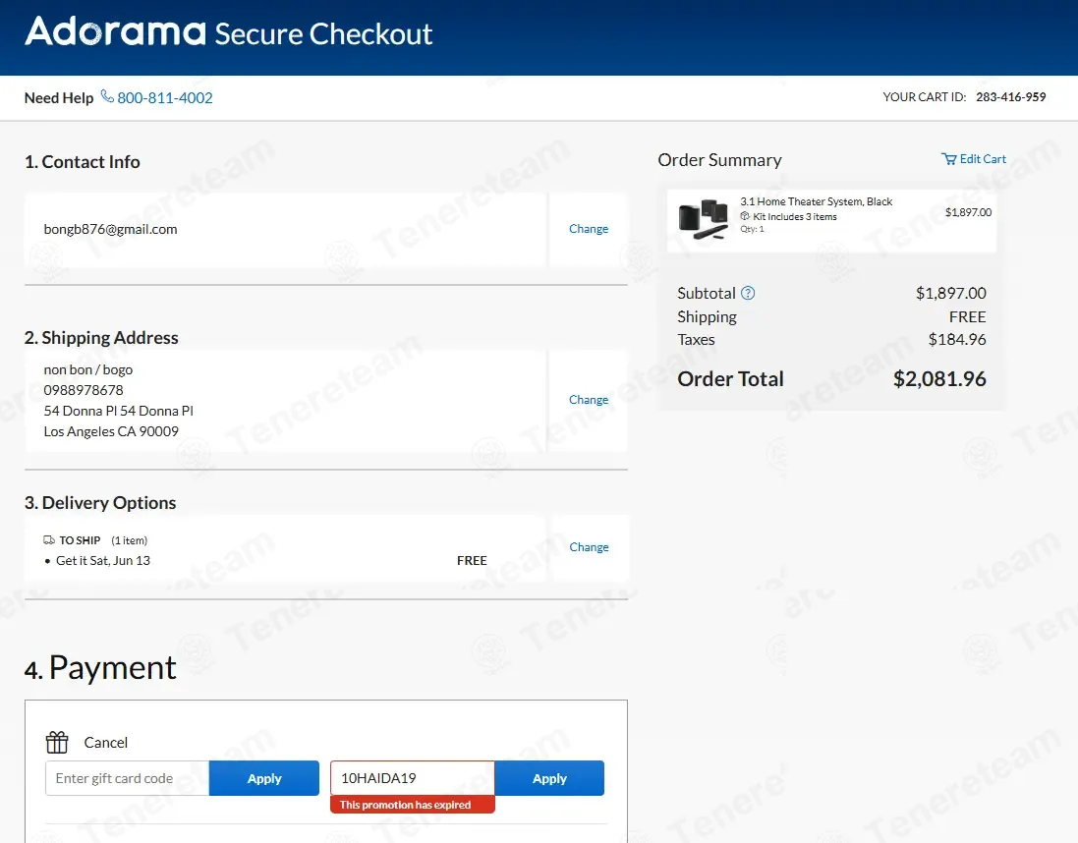This screenshot has height=843, width=1078.
Task: Click the 1. Contact Info heading
Action: (83, 161)
